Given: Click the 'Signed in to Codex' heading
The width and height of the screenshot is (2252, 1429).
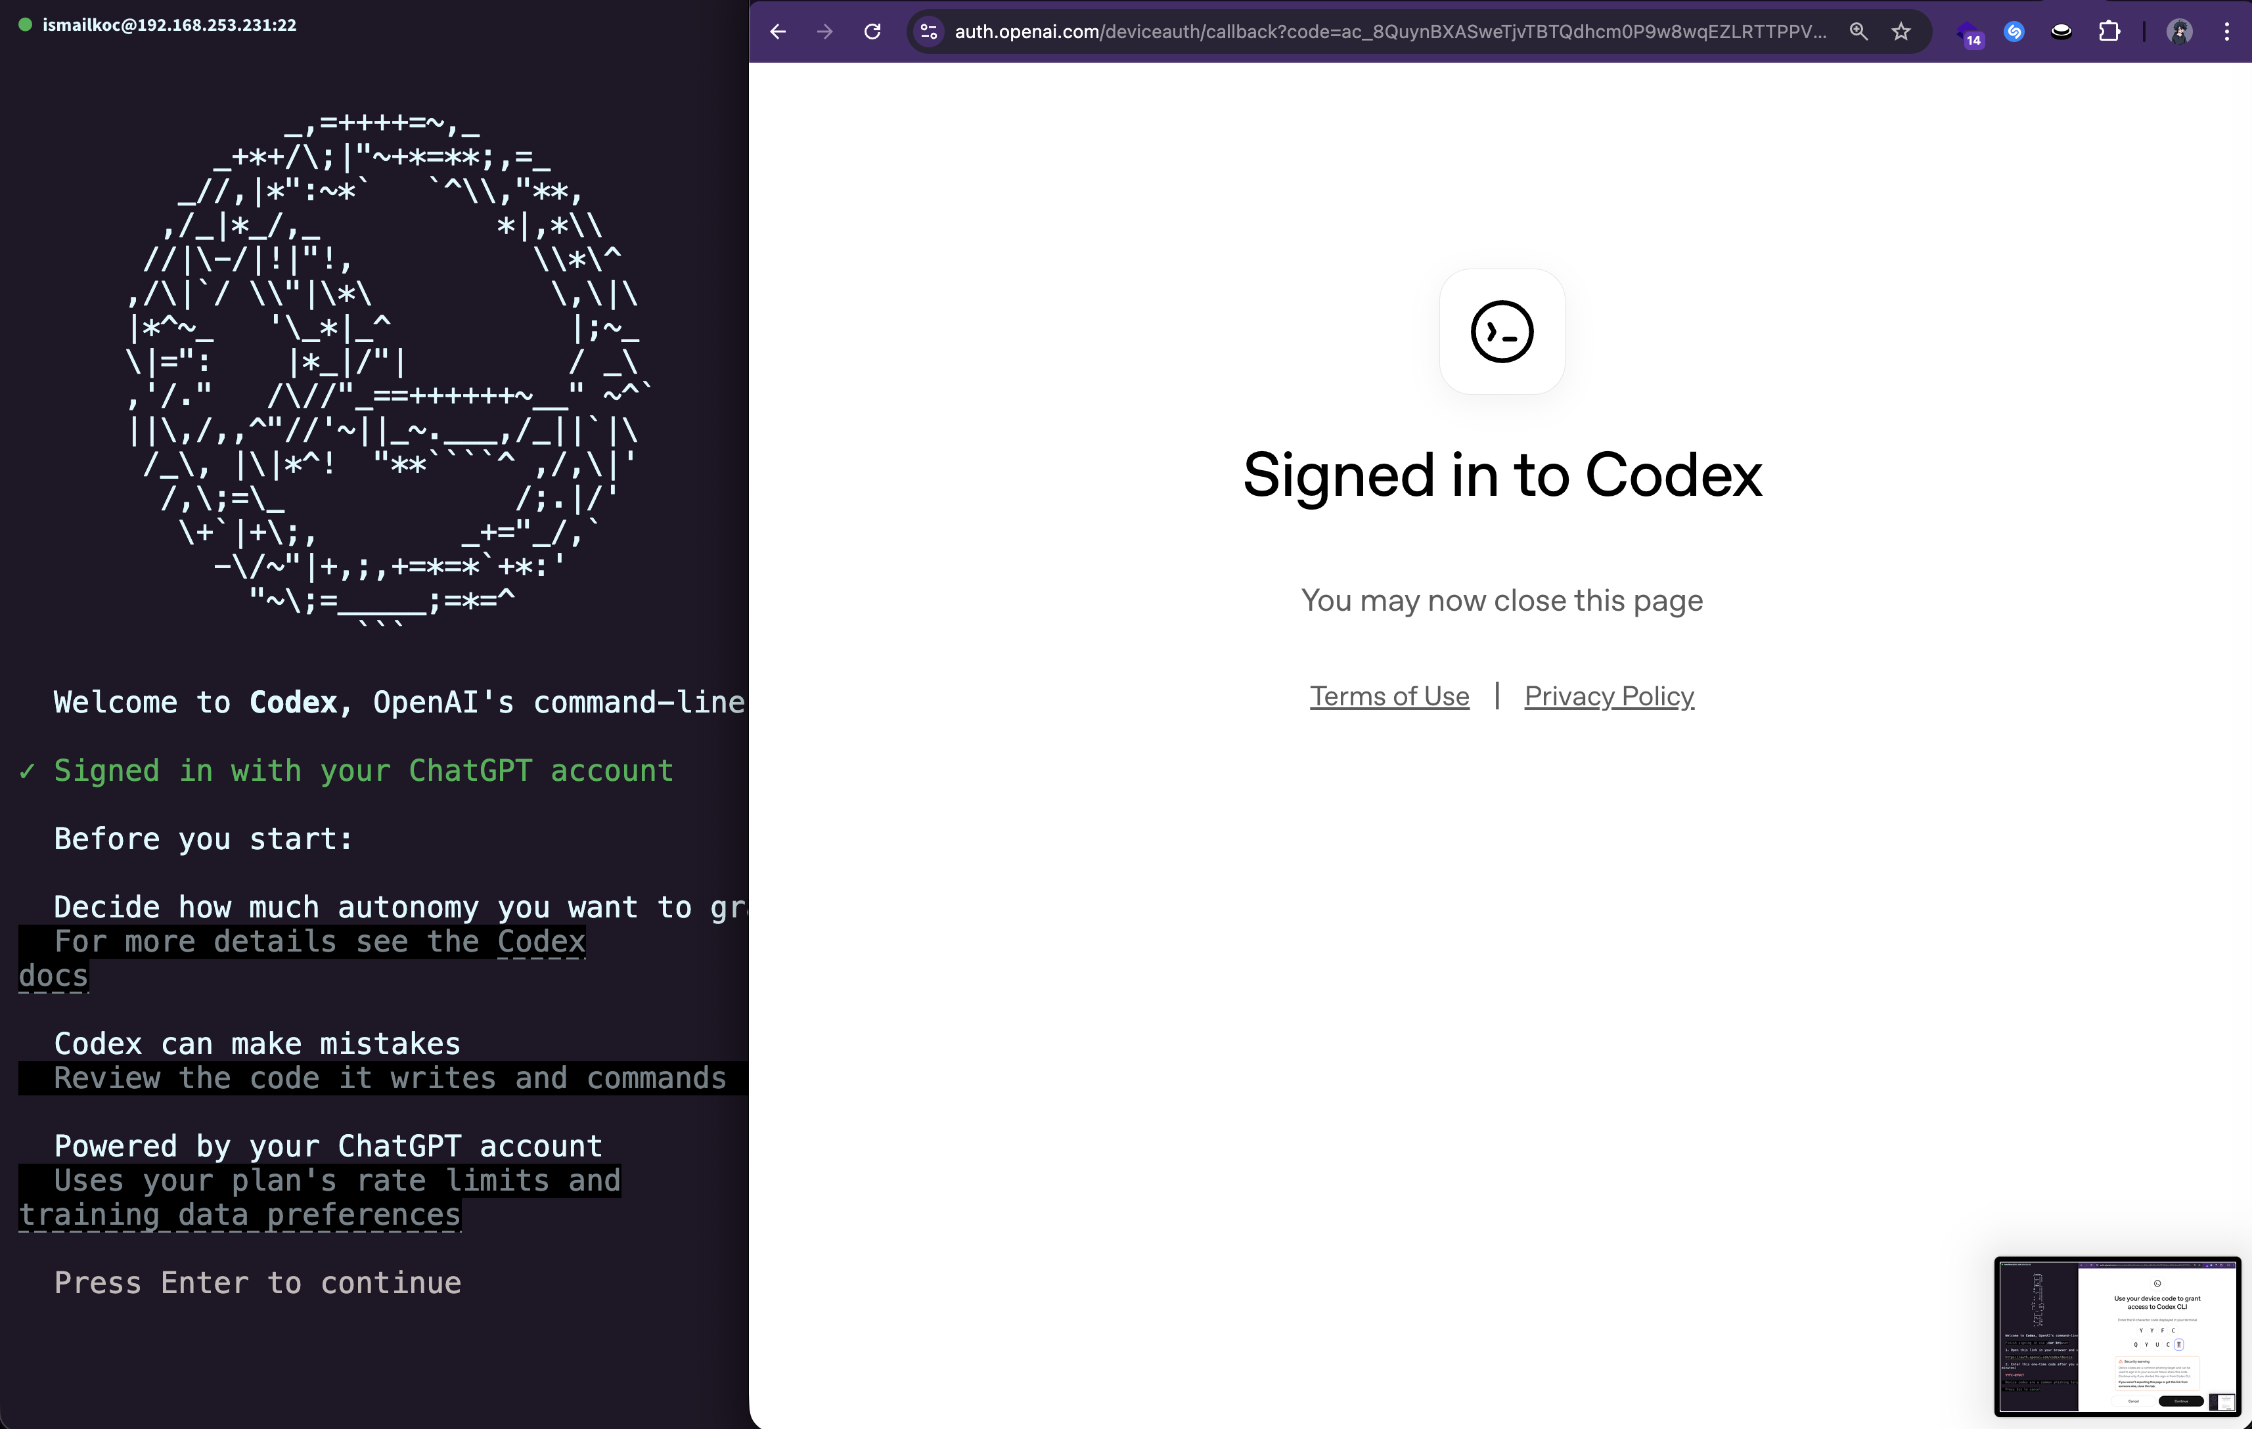Looking at the screenshot, I should pos(1502,475).
